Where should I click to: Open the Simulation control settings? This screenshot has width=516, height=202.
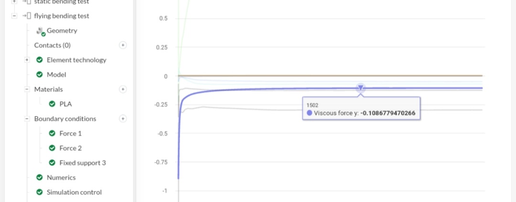pos(74,192)
